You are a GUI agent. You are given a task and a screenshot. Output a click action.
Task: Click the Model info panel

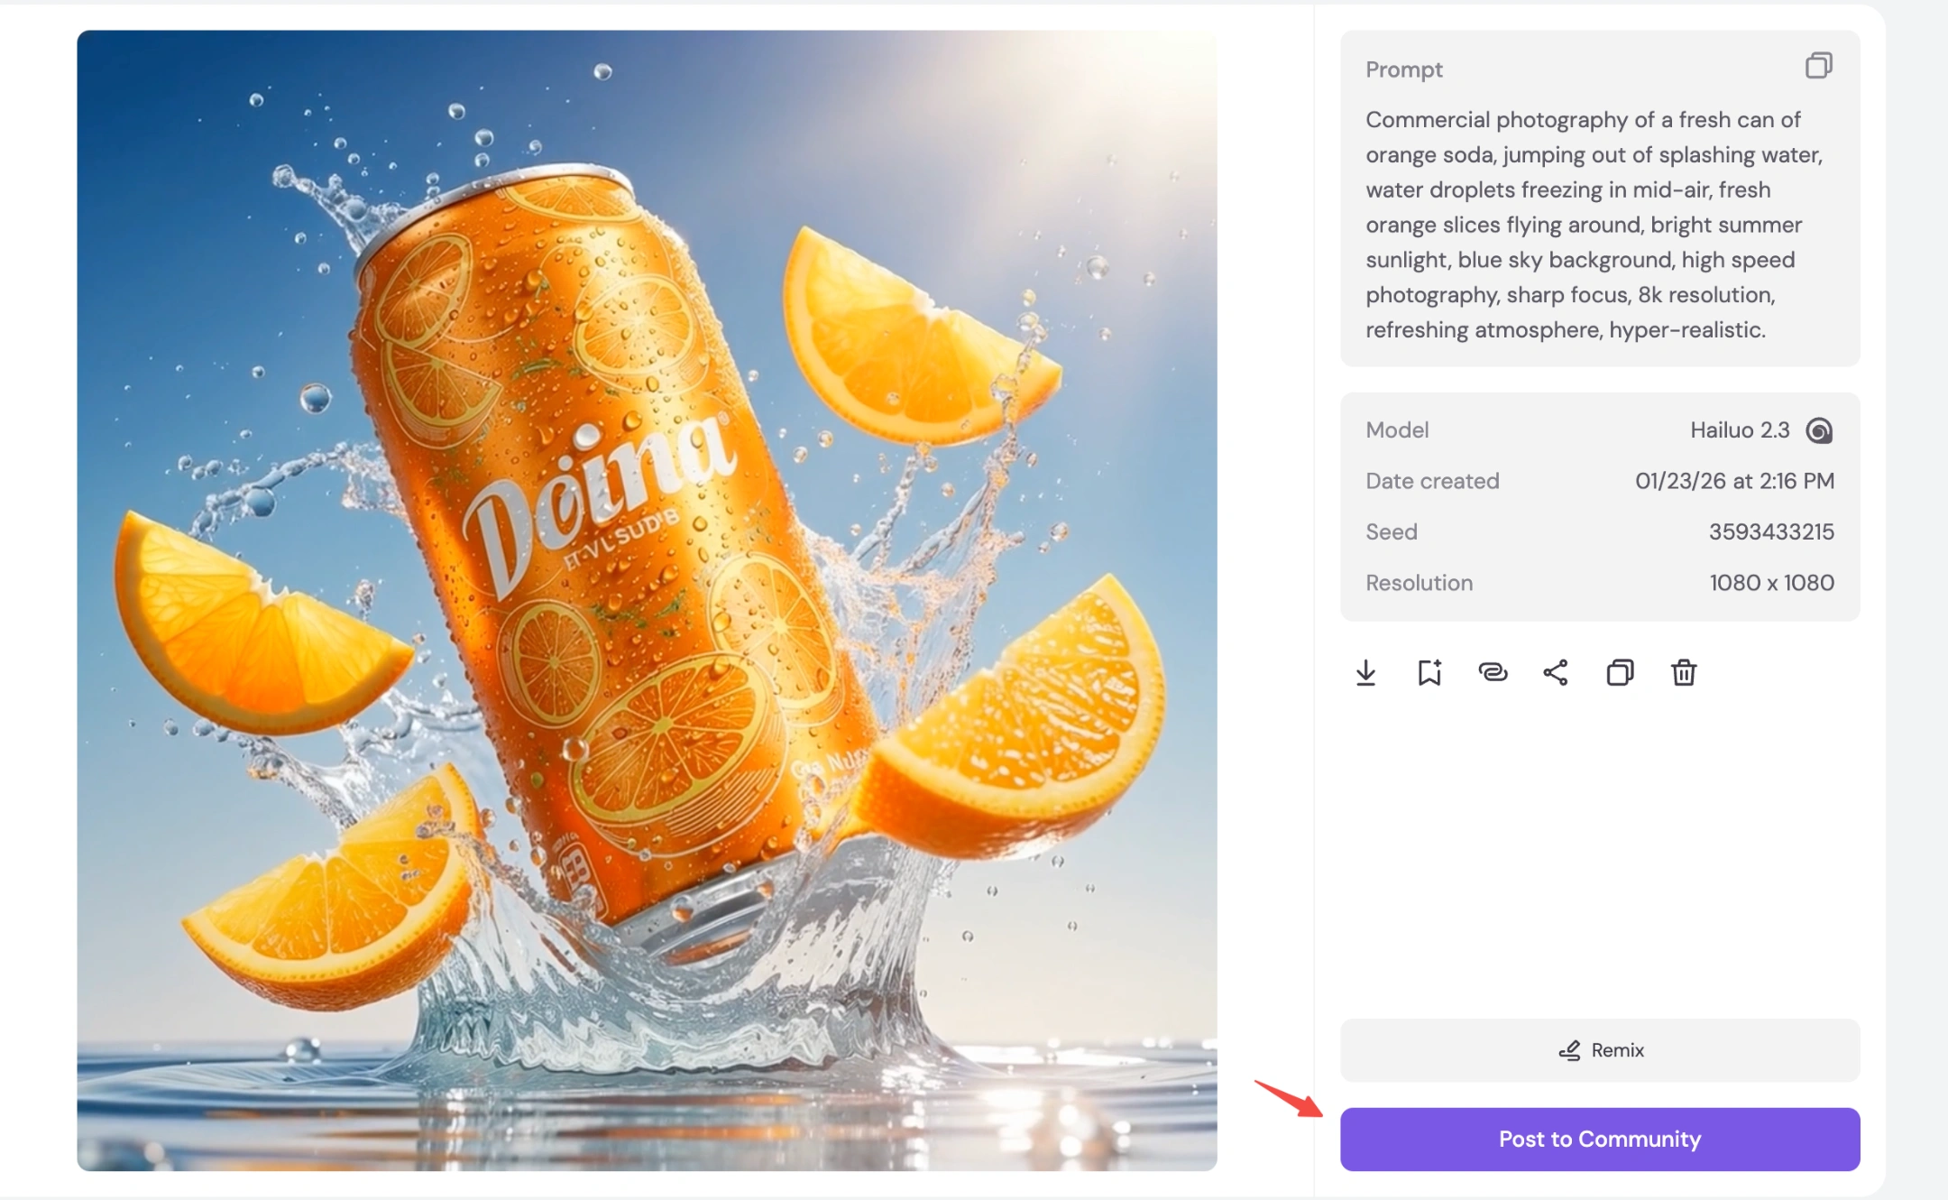coord(1598,505)
